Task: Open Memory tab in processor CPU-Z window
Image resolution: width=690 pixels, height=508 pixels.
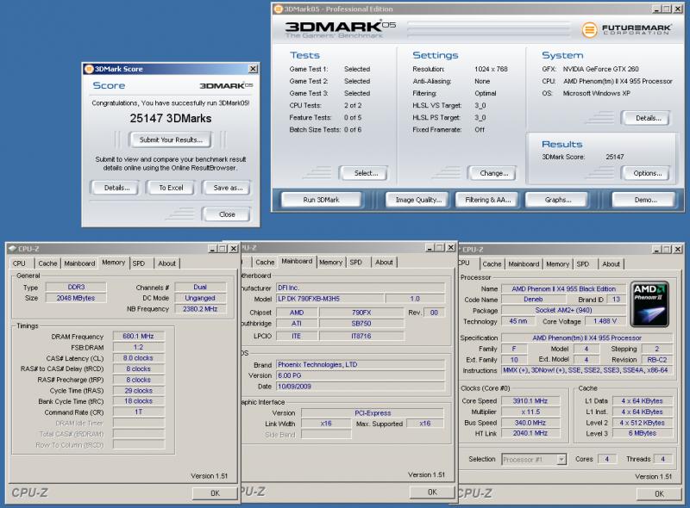Action: 557,264
